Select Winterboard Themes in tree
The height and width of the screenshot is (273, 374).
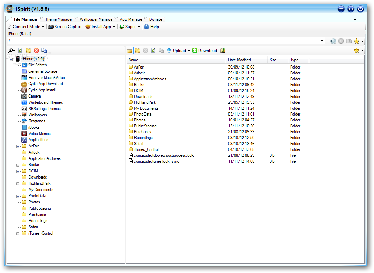(46, 102)
